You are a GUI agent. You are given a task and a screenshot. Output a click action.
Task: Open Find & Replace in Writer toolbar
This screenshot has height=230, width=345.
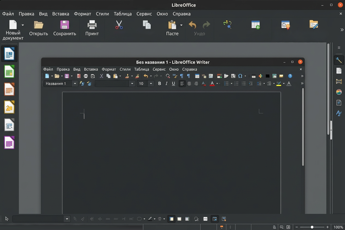[x=168, y=76]
